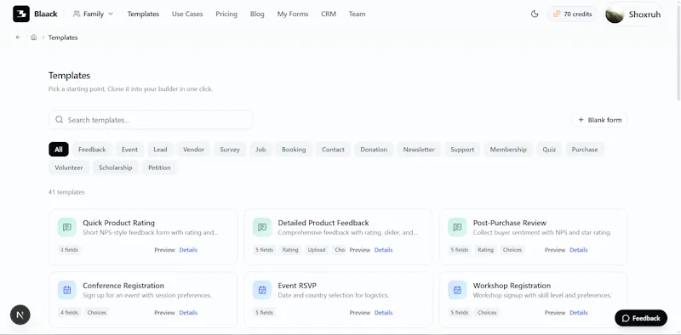Viewport: 681px width, 335px height.
Task: Open Details link for Workshop Registration
Action: pos(579,312)
